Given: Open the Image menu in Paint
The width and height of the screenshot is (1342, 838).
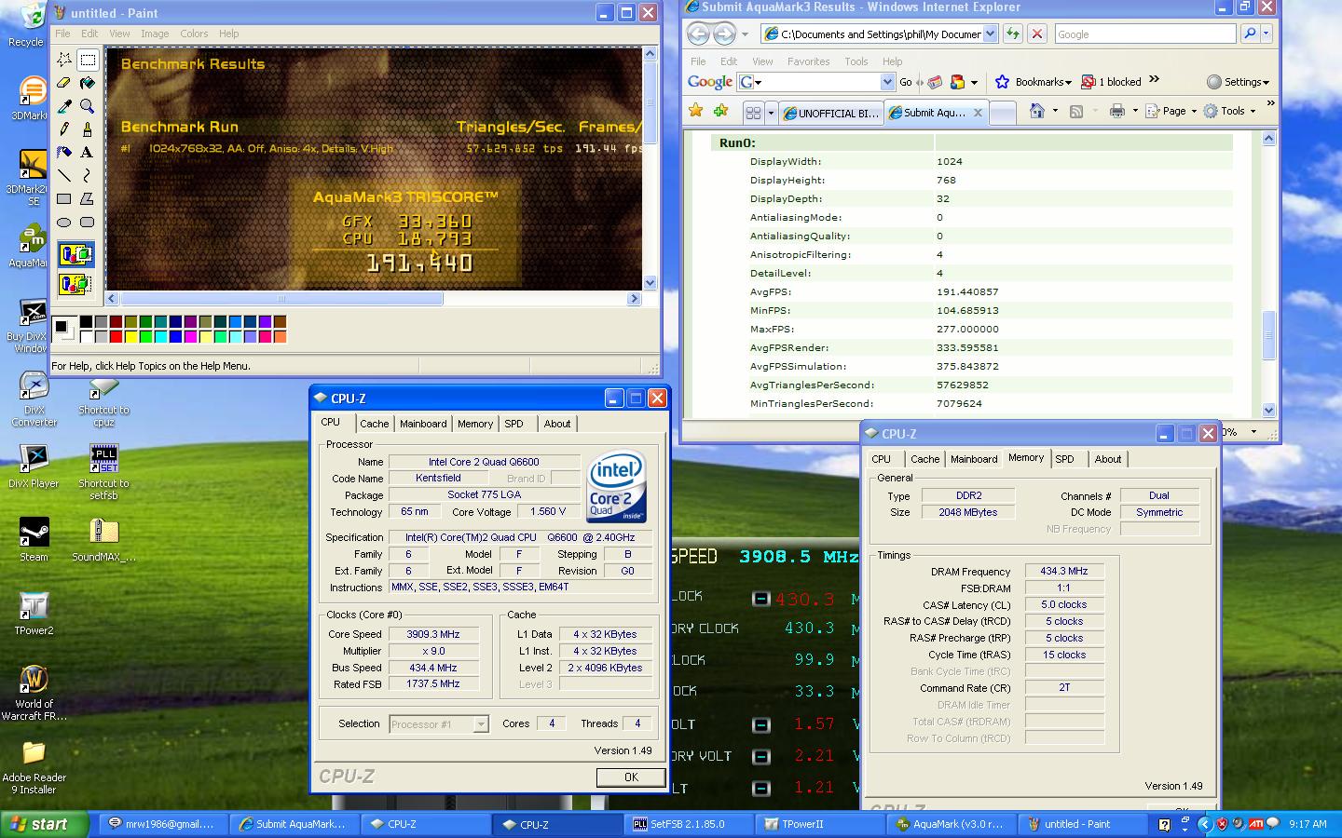Looking at the screenshot, I should 155,34.
